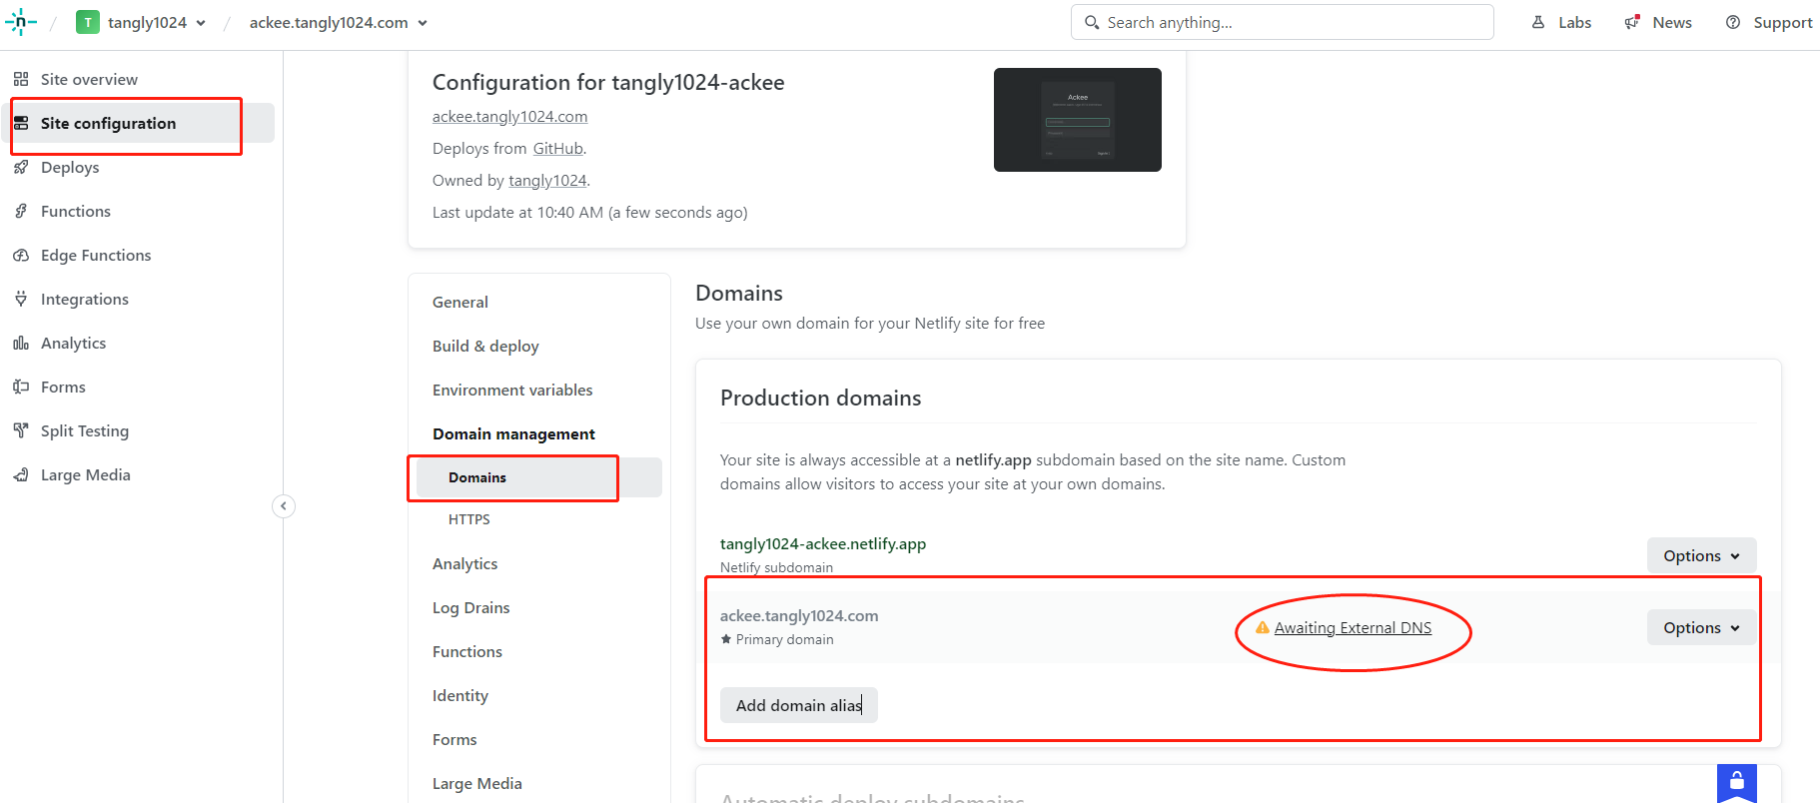Open Options for ackee.tangly1024.com domain
1820x803 pixels.
tap(1701, 627)
